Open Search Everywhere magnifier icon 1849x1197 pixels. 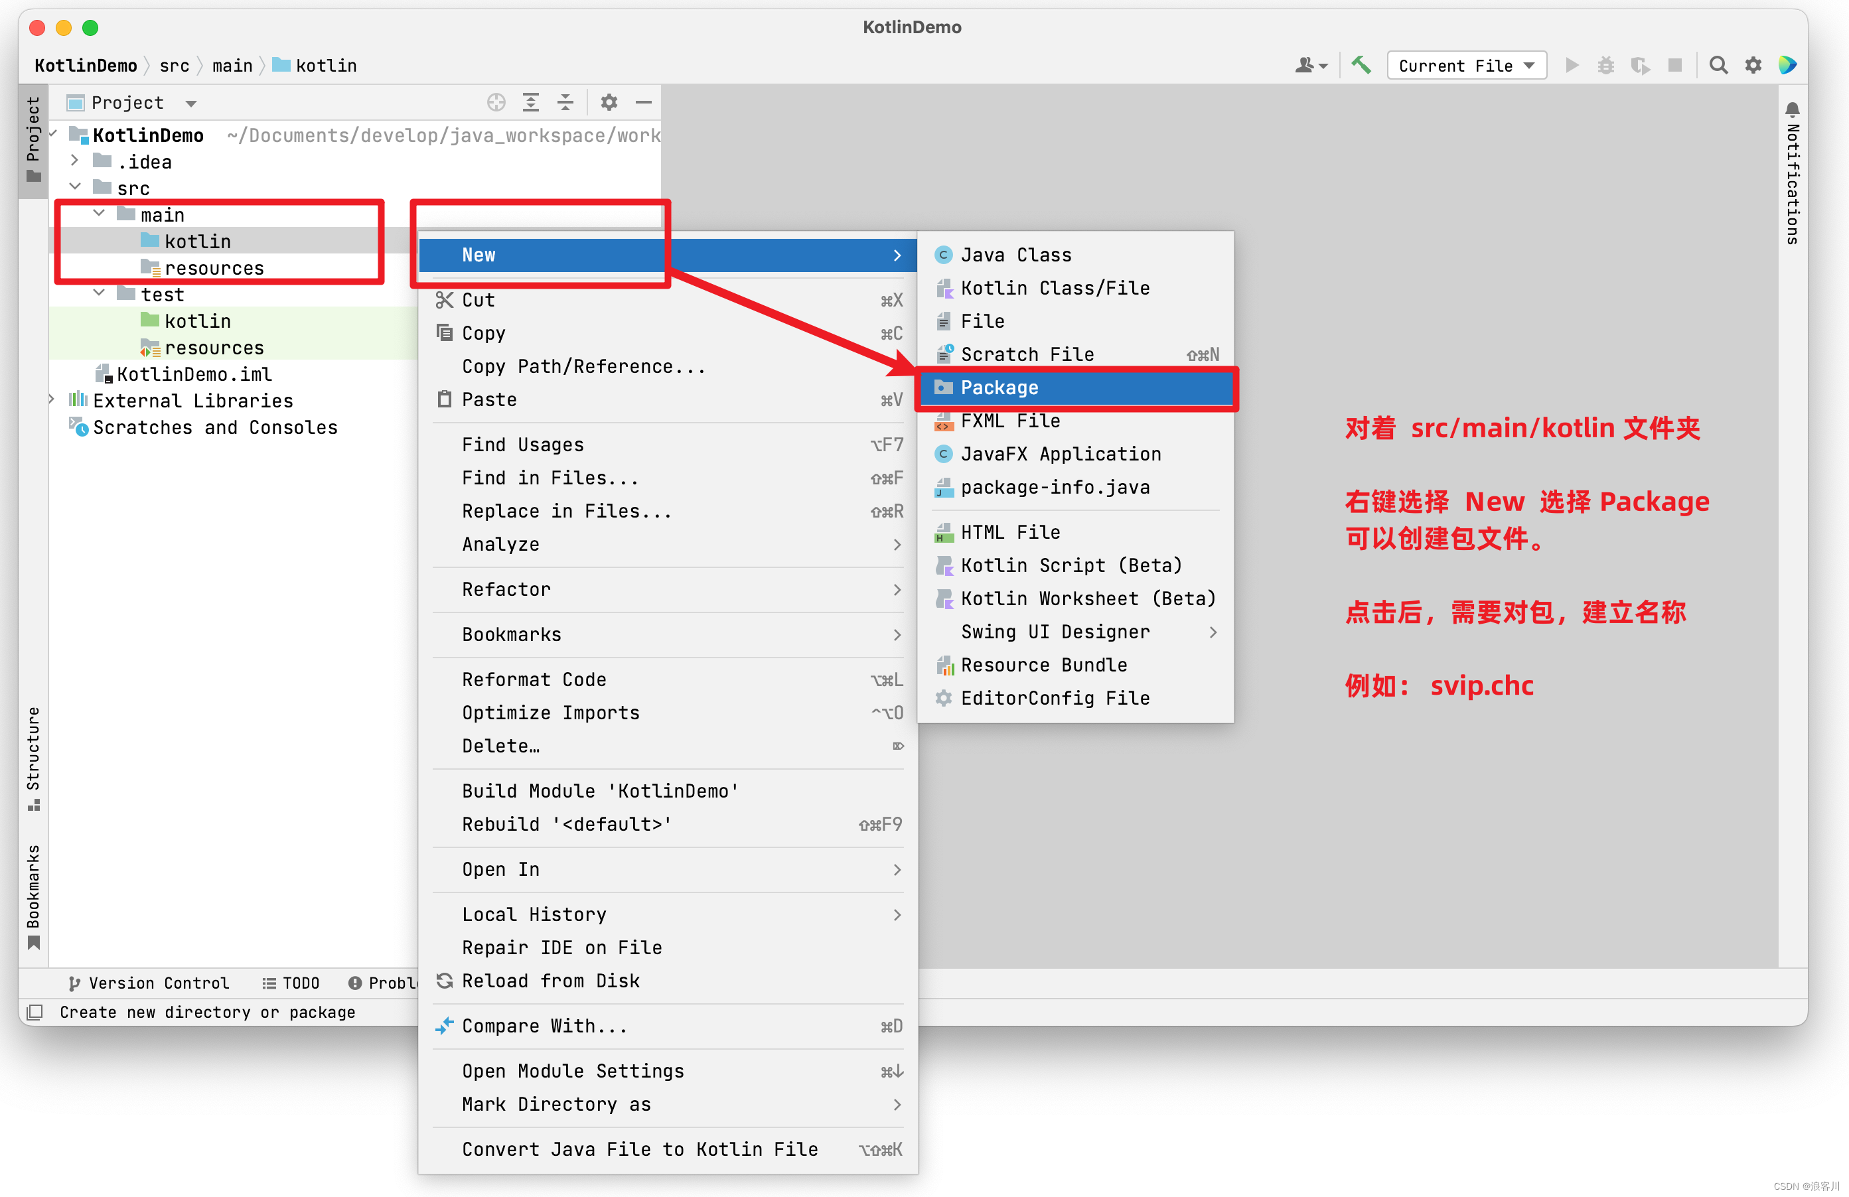click(1718, 65)
